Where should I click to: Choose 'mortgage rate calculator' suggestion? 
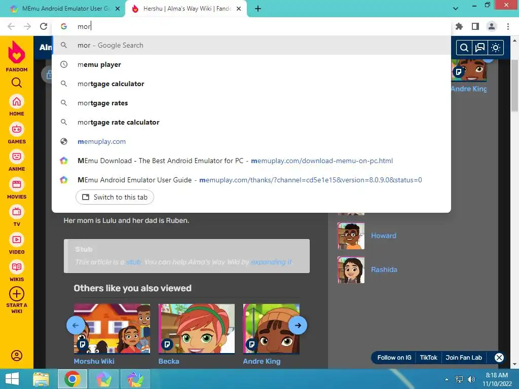pos(251,122)
